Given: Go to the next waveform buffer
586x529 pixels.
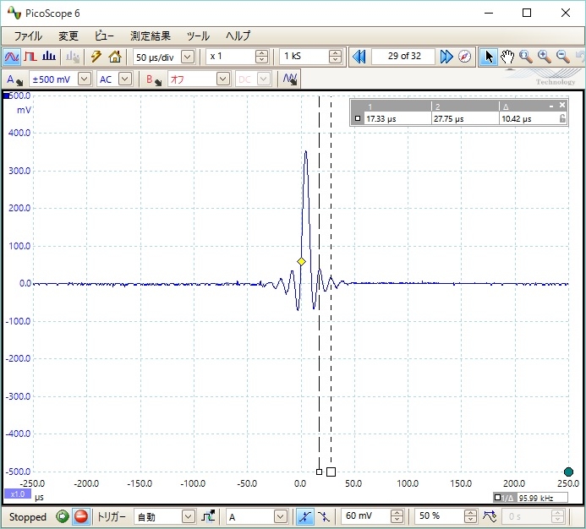Looking at the screenshot, I should [x=446, y=57].
